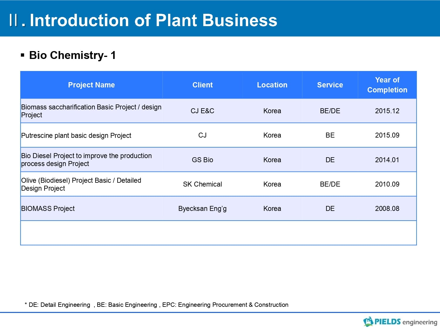This screenshot has height=330, width=440.
Task: Select the '2014.01' completion cell
Action: (387, 160)
